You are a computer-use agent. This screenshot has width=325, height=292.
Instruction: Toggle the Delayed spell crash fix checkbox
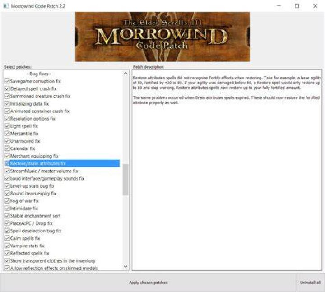[7, 88]
